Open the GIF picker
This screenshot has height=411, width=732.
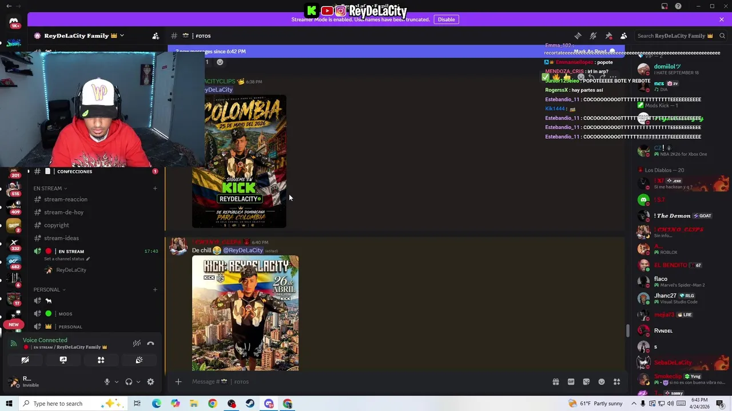point(571,382)
